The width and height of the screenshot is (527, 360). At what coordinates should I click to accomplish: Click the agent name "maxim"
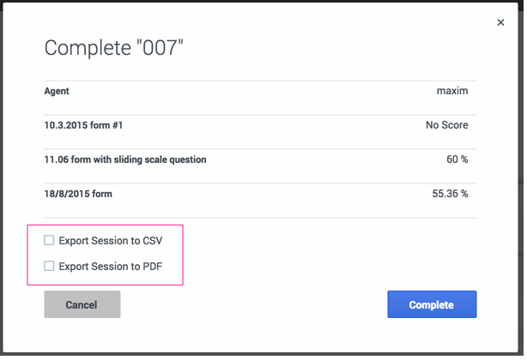pyautogui.click(x=451, y=91)
